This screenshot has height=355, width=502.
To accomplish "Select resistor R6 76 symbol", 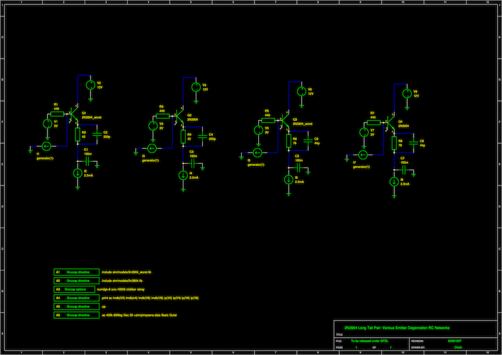I will (288, 141).
